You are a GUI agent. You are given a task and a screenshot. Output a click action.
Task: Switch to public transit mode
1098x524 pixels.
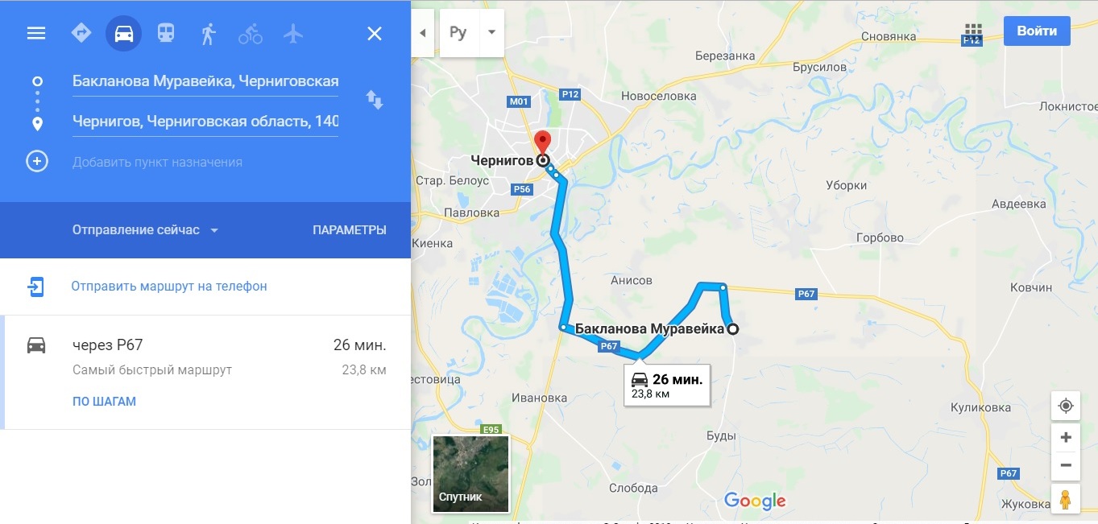coord(166,33)
